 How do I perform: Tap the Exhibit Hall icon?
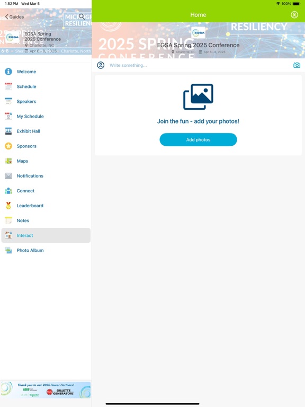(8, 131)
